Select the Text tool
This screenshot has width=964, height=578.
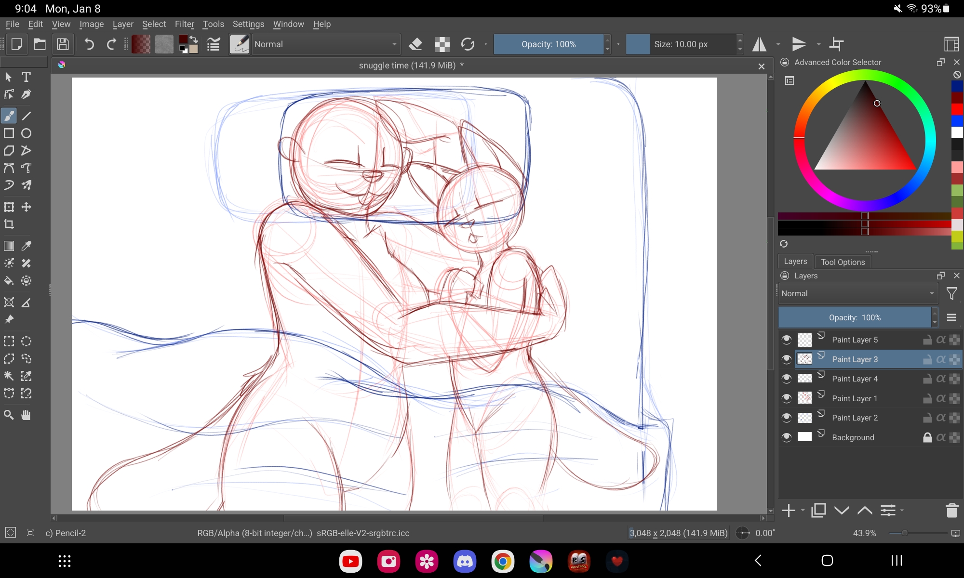pos(27,77)
